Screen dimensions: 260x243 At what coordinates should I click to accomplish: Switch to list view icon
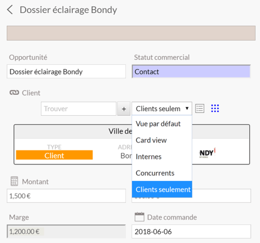pos(200,109)
